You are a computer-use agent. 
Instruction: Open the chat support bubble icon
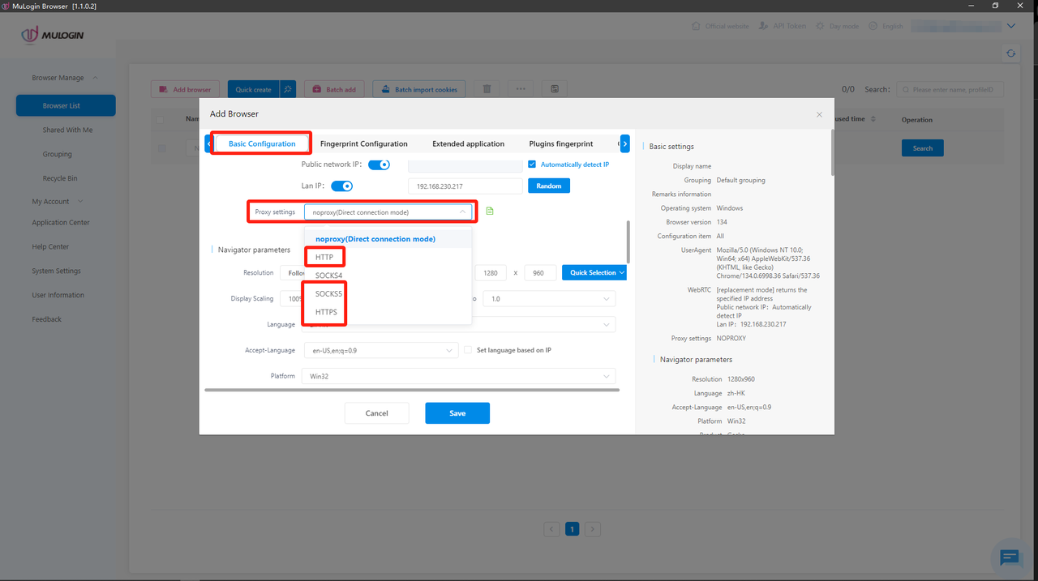pos(1010,557)
